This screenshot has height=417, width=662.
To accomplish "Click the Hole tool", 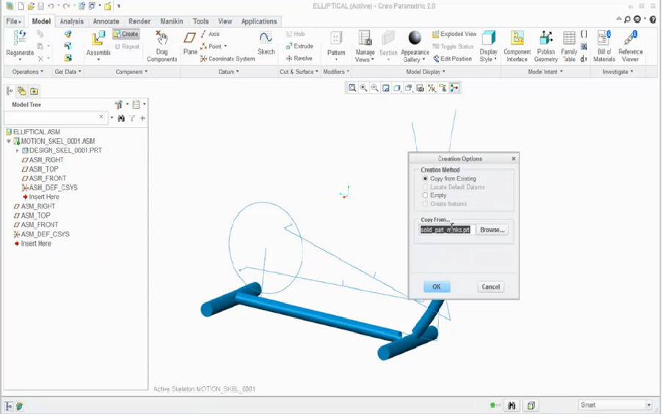I will [295, 34].
